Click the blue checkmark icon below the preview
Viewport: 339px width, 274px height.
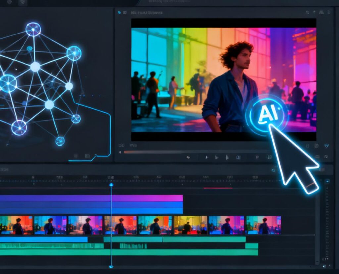pos(327,146)
